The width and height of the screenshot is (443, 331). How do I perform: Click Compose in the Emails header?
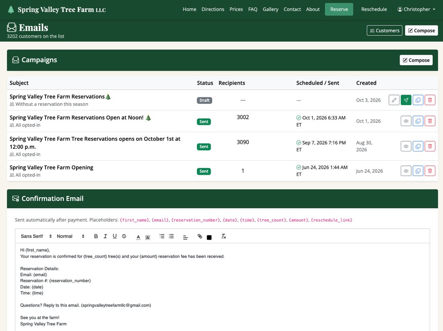(422, 31)
